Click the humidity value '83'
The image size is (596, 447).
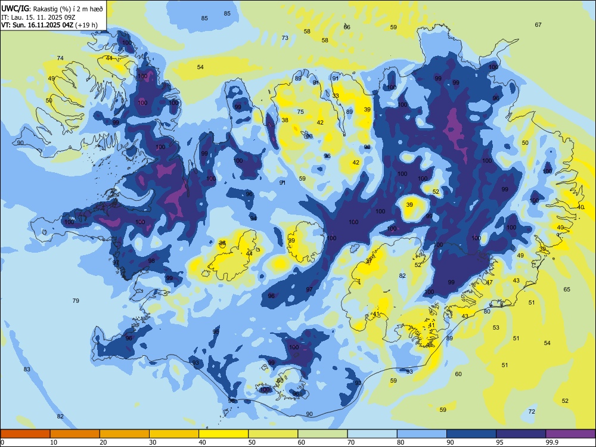tap(27, 369)
